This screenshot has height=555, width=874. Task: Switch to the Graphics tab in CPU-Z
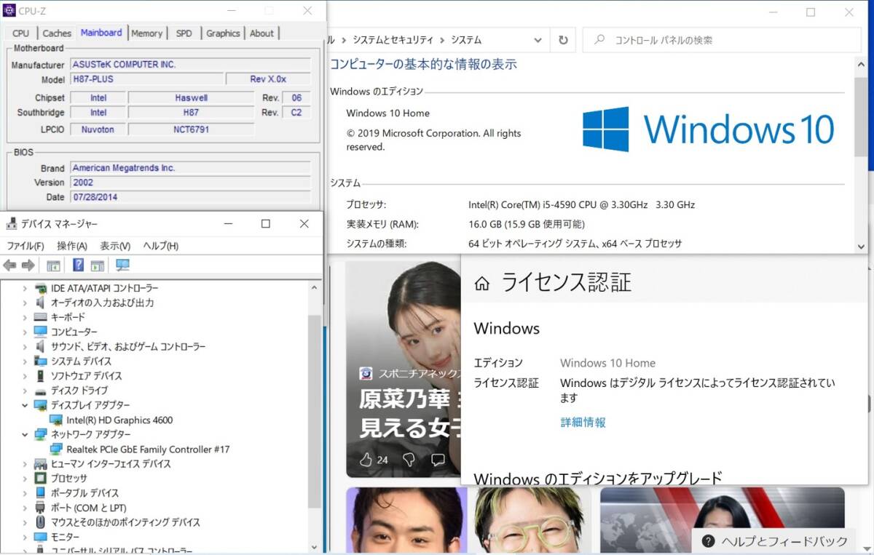223,33
